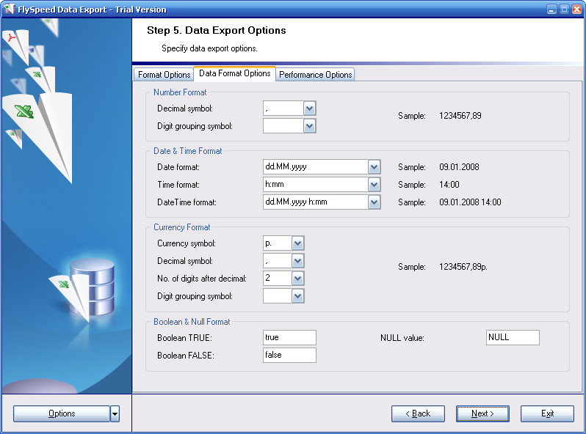This screenshot has height=434, width=586.
Task: Expand Currency Format decimal symbol dropdown
Action: (297, 261)
